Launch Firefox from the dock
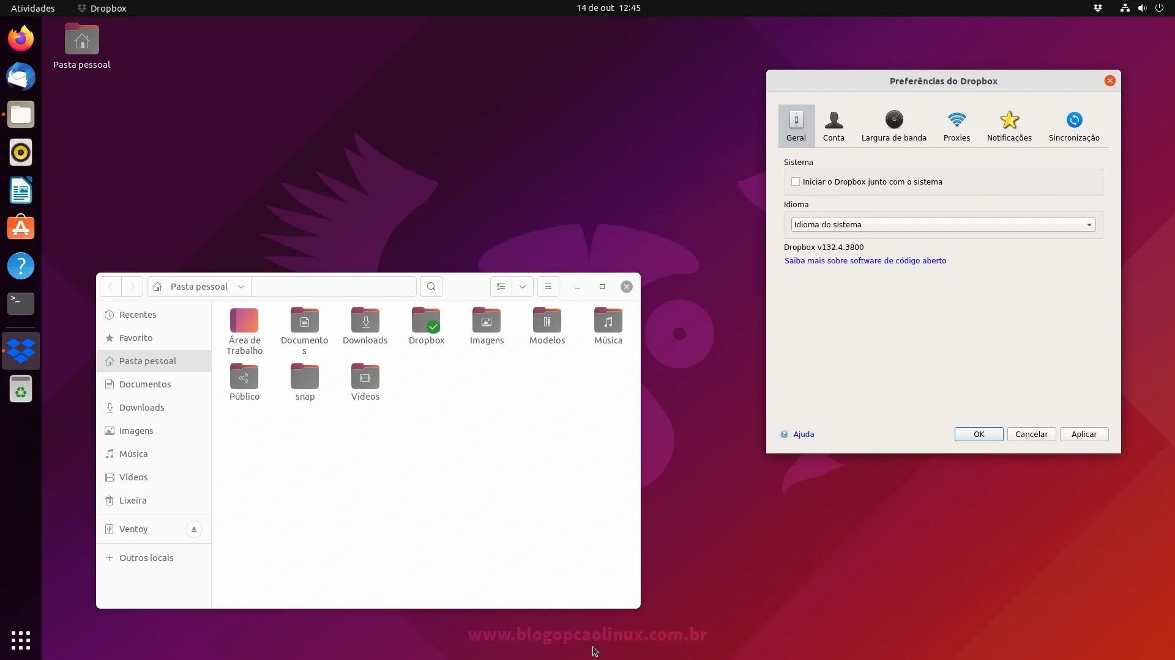 click(x=21, y=38)
